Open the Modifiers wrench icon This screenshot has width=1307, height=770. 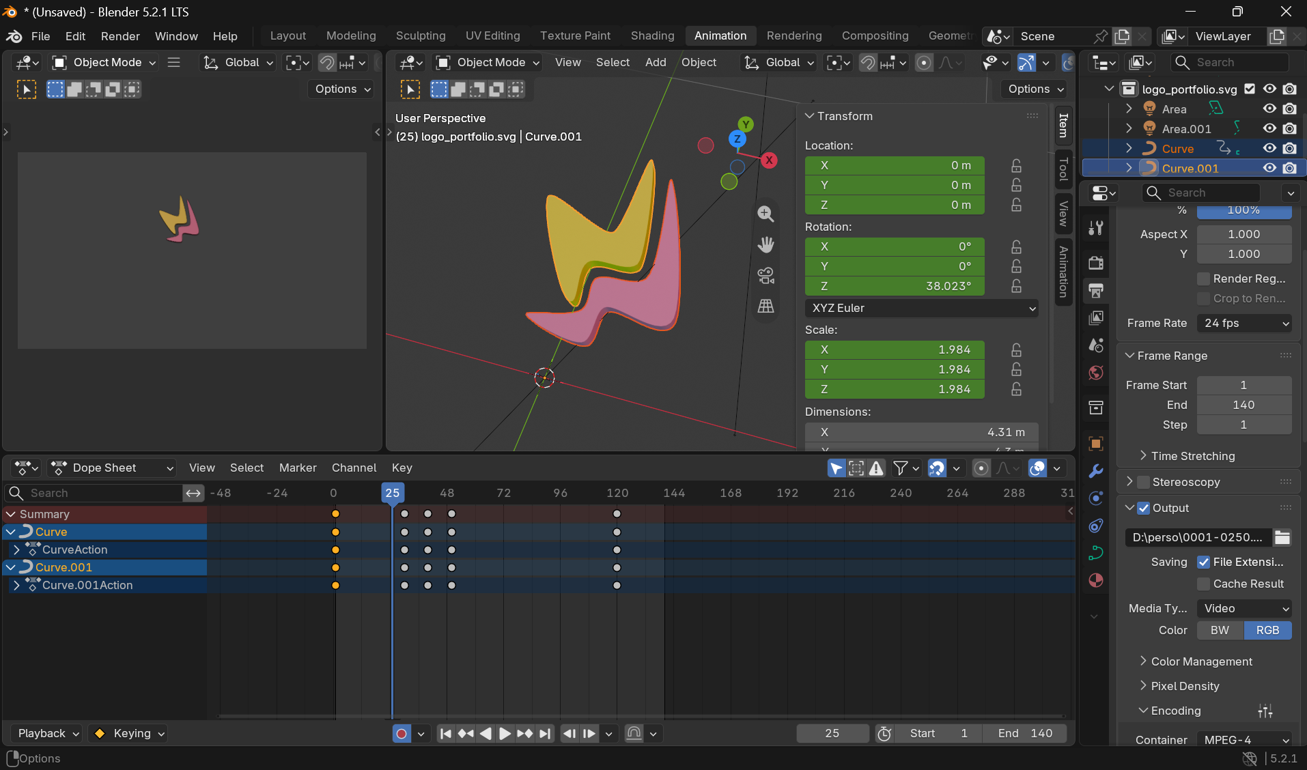coord(1096,471)
